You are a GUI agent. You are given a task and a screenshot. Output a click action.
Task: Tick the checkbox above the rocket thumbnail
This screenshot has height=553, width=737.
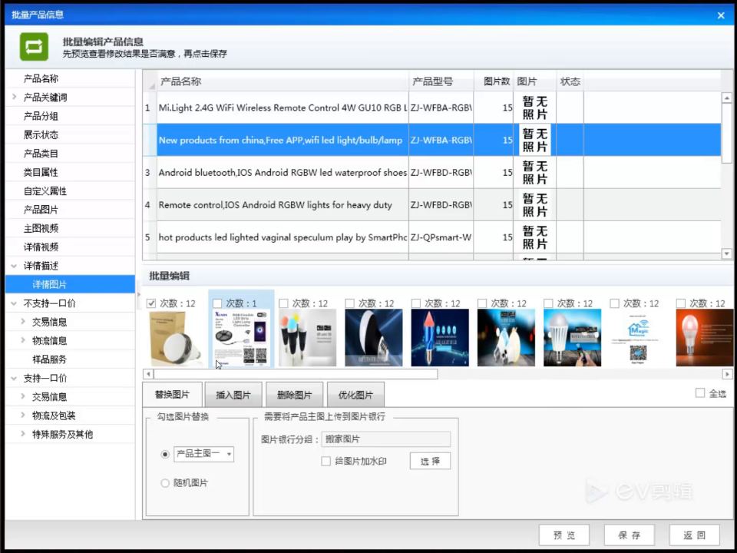(416, 303)
